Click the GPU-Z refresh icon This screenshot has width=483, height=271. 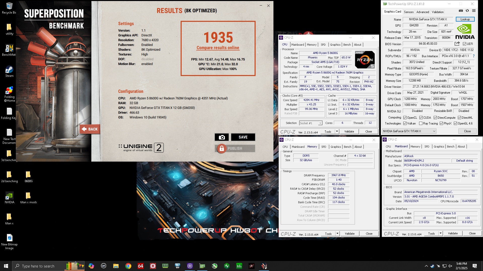(x=467, y=11)
